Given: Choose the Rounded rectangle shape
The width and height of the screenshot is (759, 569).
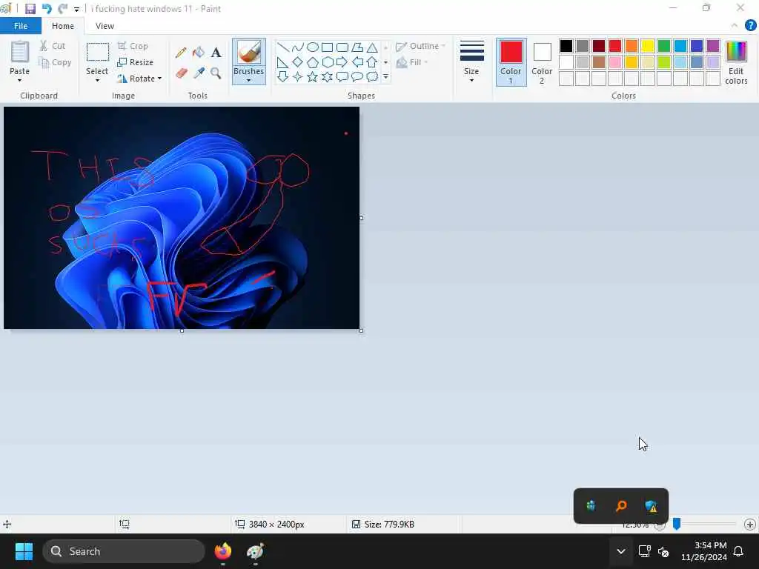Looking at the screenshot, I should [342, 47].
